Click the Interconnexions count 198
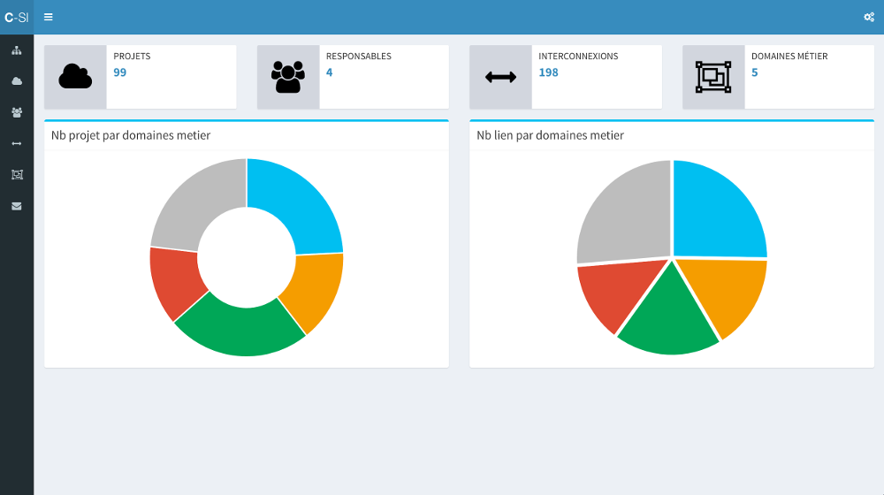 tap(548, 72)
